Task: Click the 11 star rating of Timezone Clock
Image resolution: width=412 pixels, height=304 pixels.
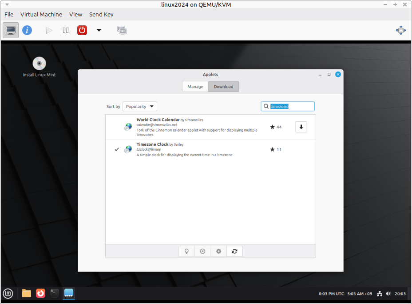Action: click(x=276, y=149)
